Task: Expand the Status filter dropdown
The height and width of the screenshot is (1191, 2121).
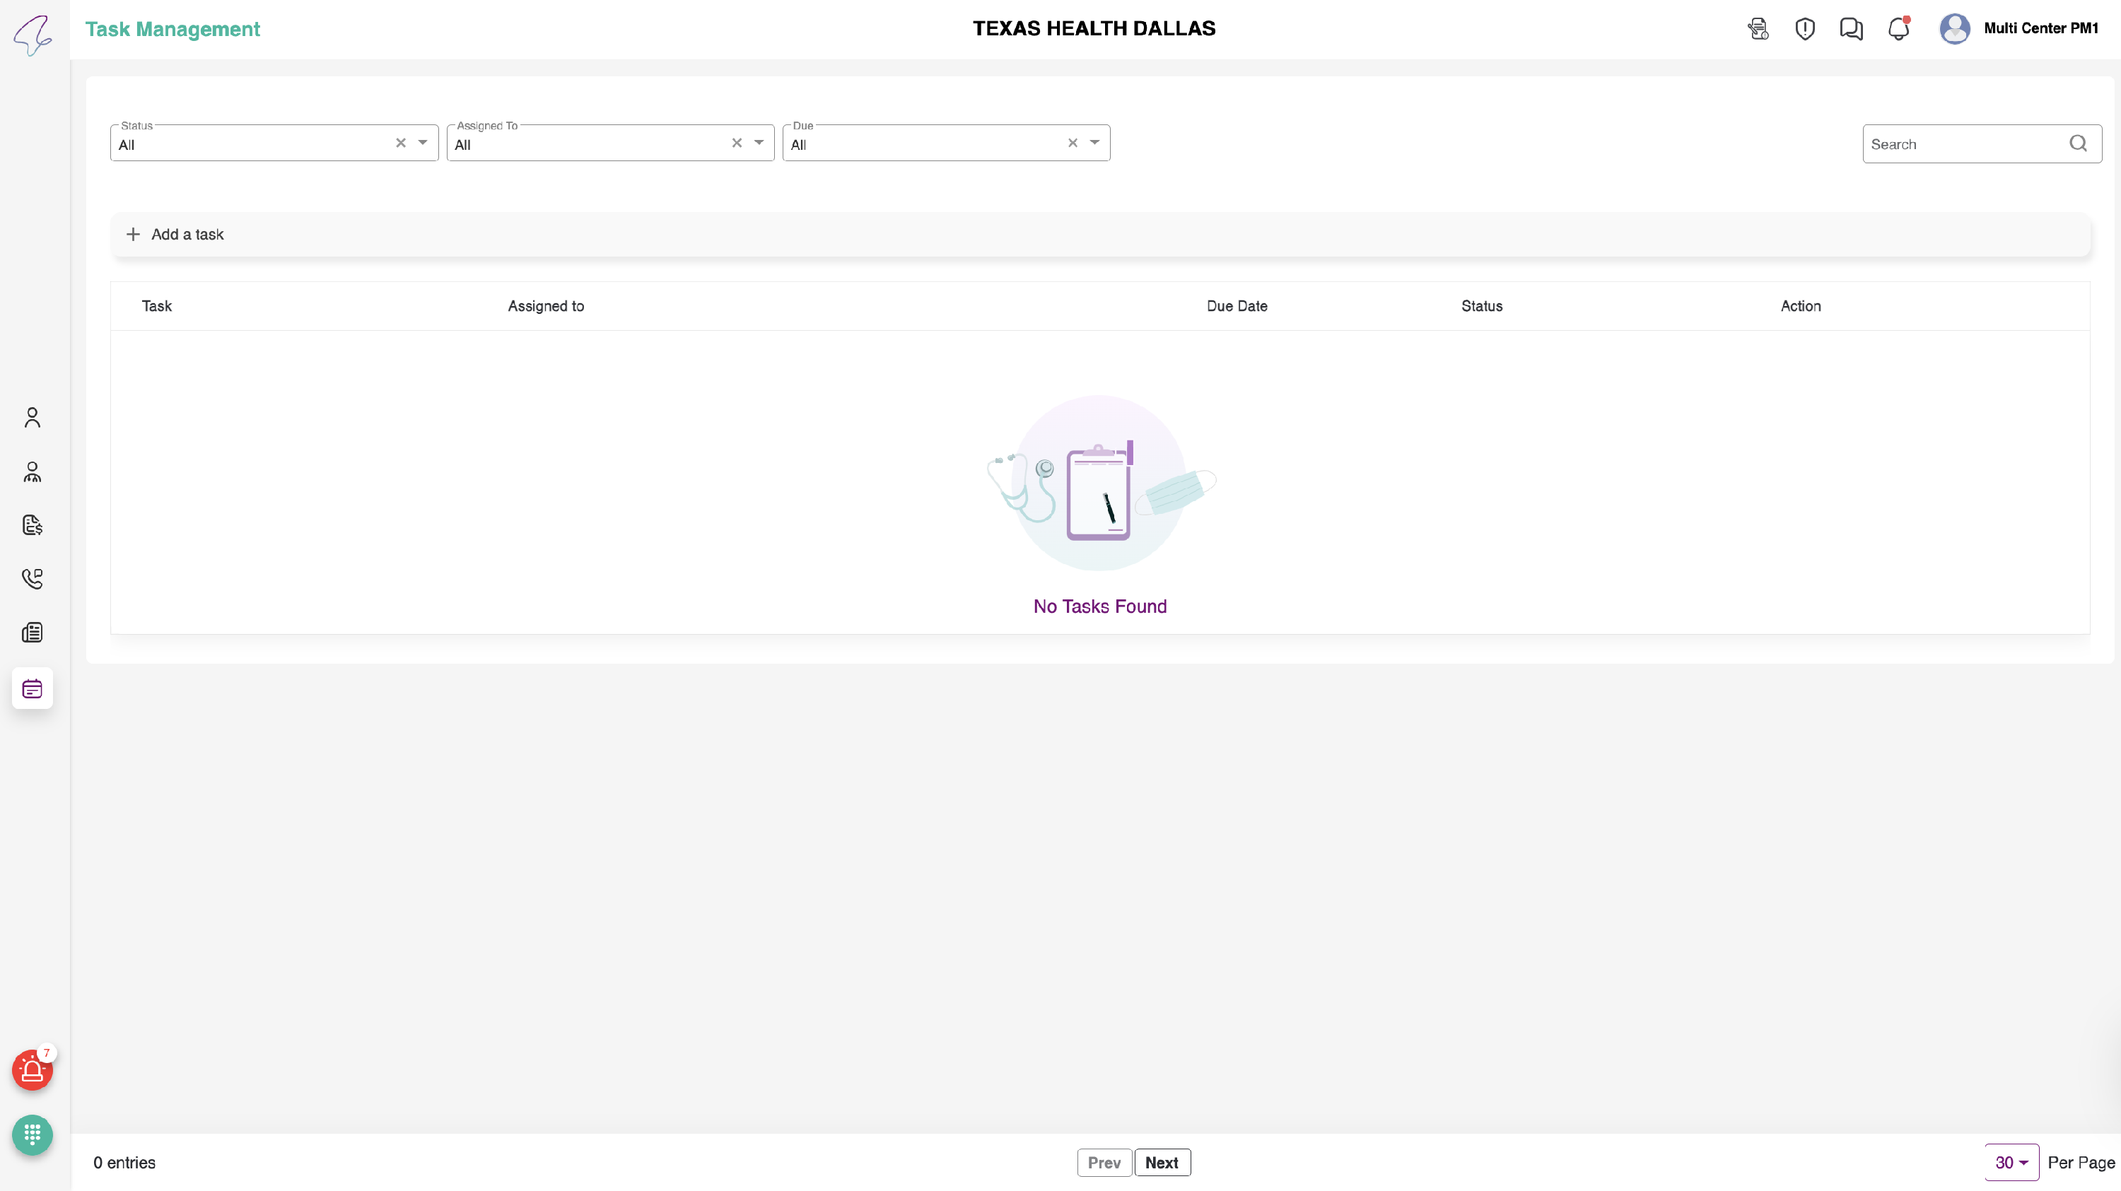Action: (422, 143)
